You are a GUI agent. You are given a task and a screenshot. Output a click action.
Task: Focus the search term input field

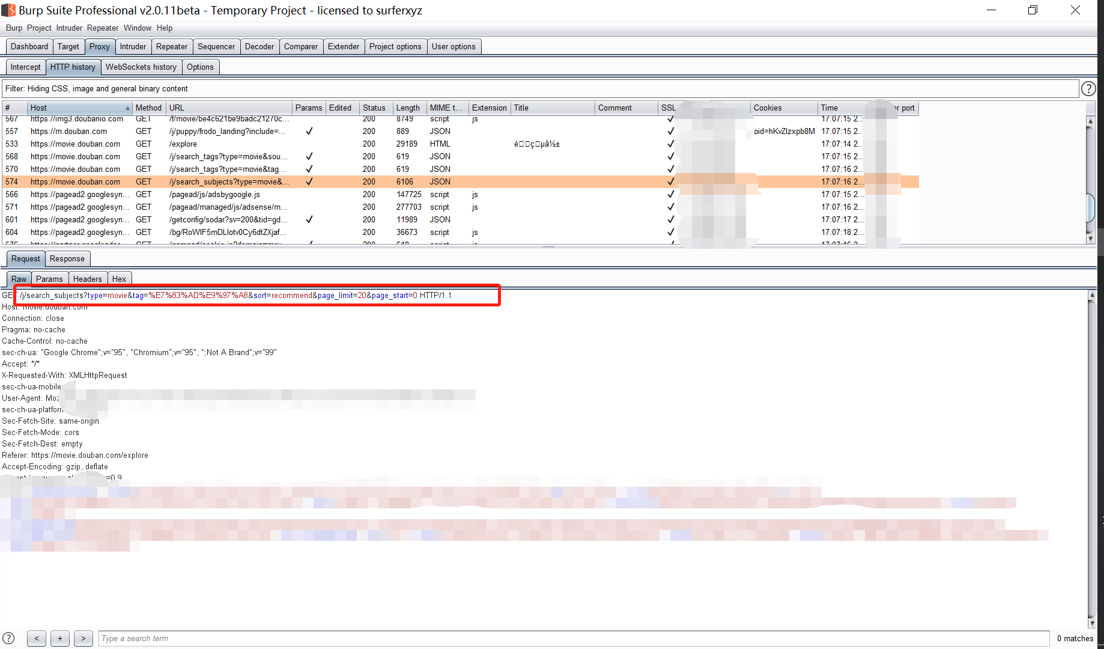(574, 638)
